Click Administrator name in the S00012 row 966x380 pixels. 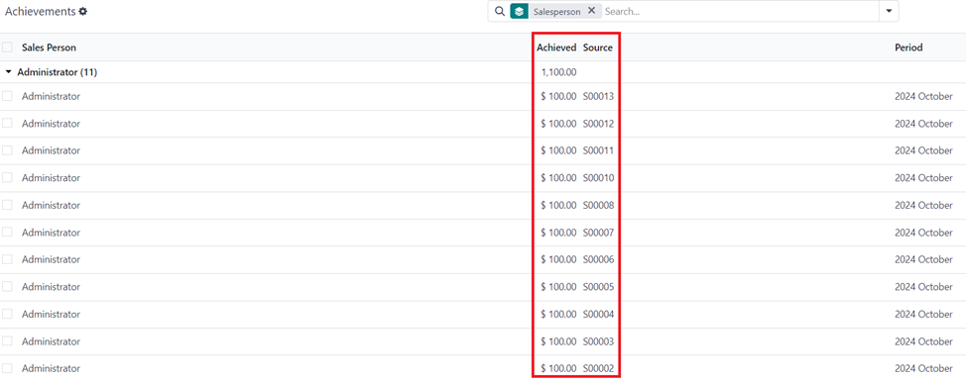coord(52,123)
